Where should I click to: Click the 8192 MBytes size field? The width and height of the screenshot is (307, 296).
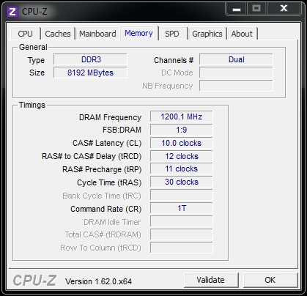(x=90, y=73)
